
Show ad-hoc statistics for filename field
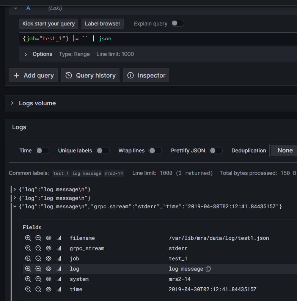[59, 238]
